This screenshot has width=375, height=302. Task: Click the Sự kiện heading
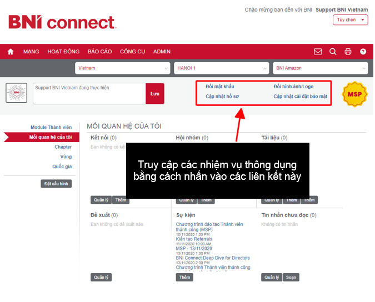click(x=186, y=215)
